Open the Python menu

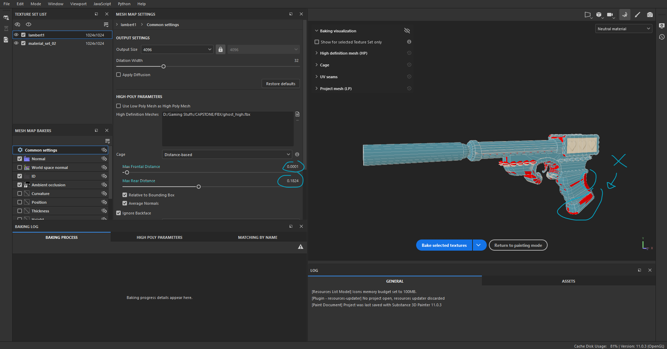(x=124, y=4)
